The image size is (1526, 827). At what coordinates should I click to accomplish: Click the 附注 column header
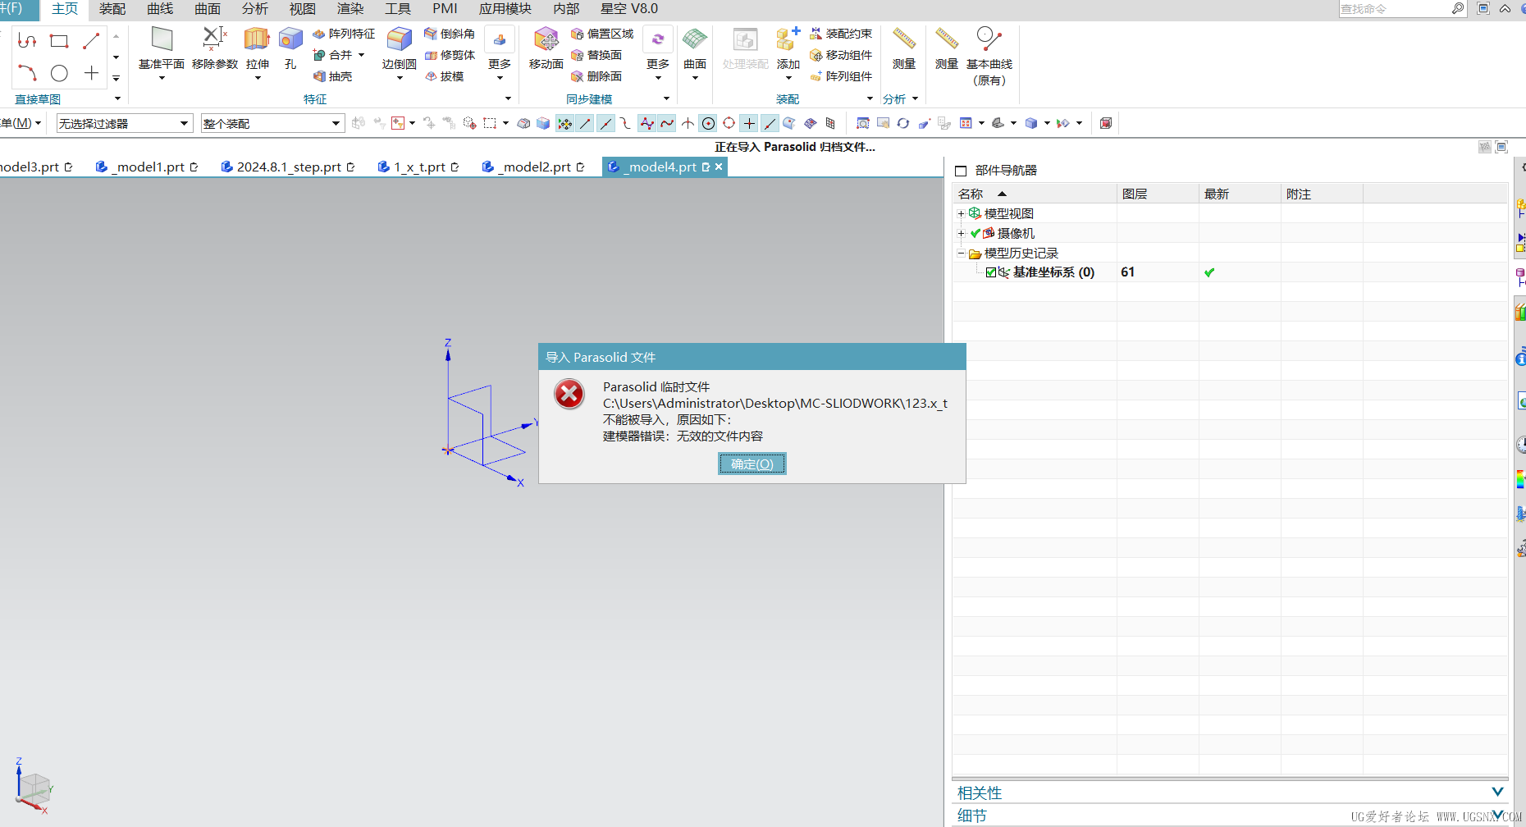(x=1322, y=194)
